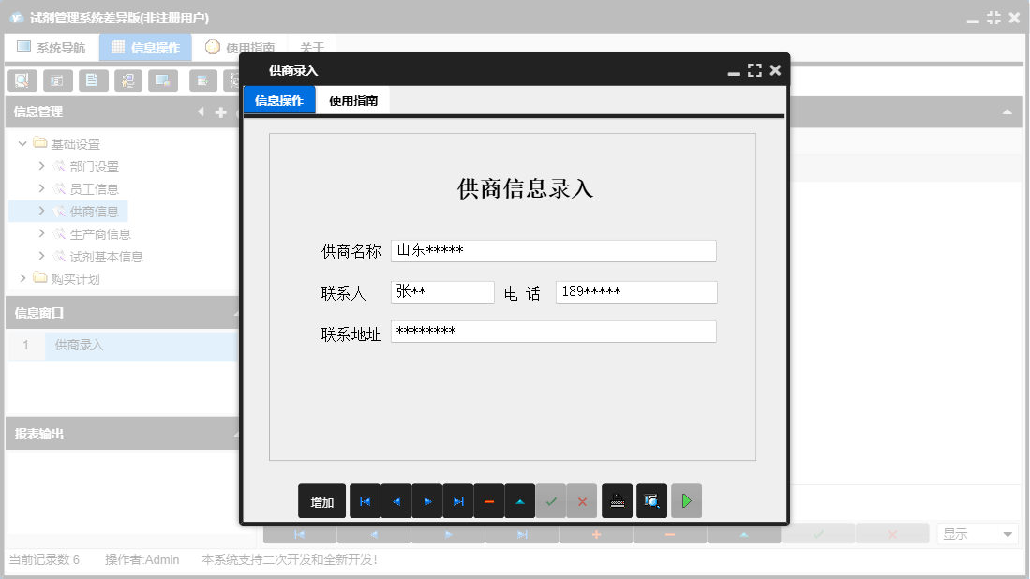Collapse the 信息管理 panel arrow
The image size is (1030, 579).
[201, 111]
